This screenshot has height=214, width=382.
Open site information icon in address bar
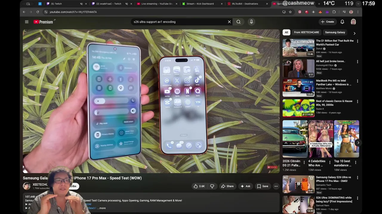46,12
